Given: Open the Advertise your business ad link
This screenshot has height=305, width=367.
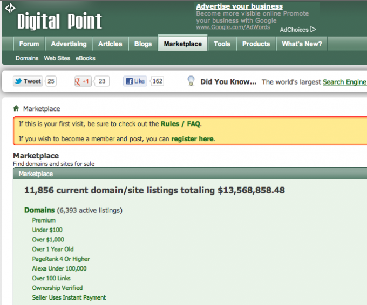Looking at the screenshot, I should (240, 6).
